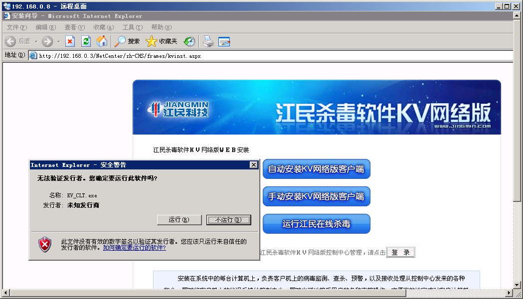Click the IE Back arrow icon
523x299 pixels.
10,41
